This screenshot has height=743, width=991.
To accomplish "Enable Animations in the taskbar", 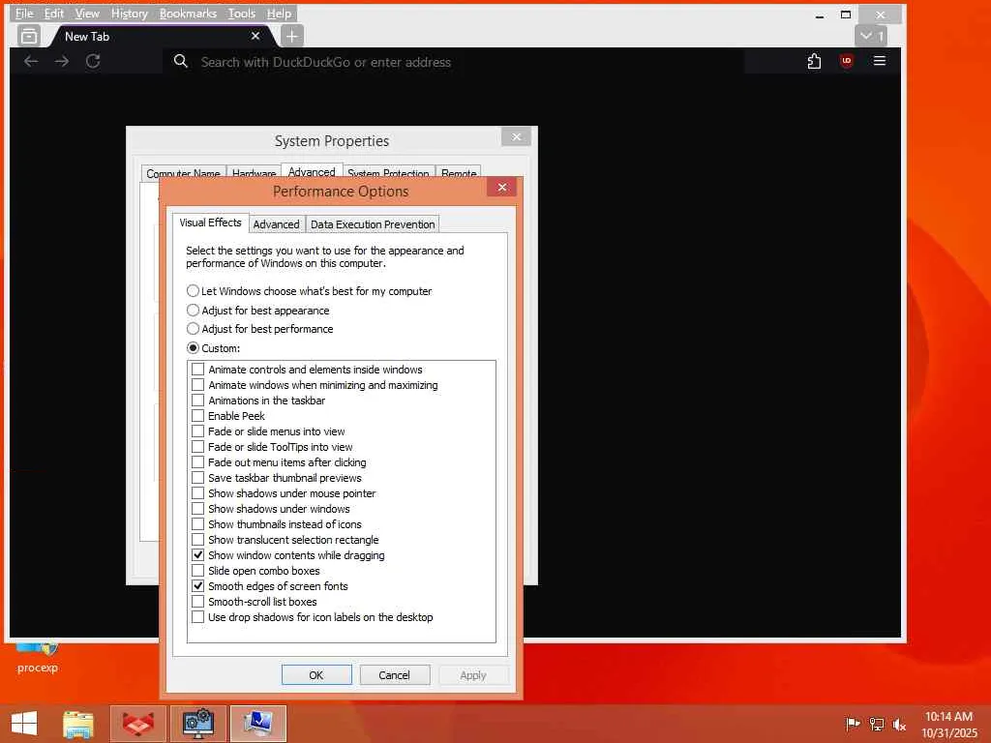I will coord(197,400).
